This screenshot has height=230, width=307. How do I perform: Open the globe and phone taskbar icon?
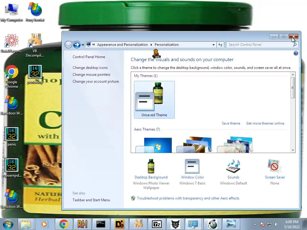coord(212,224)
